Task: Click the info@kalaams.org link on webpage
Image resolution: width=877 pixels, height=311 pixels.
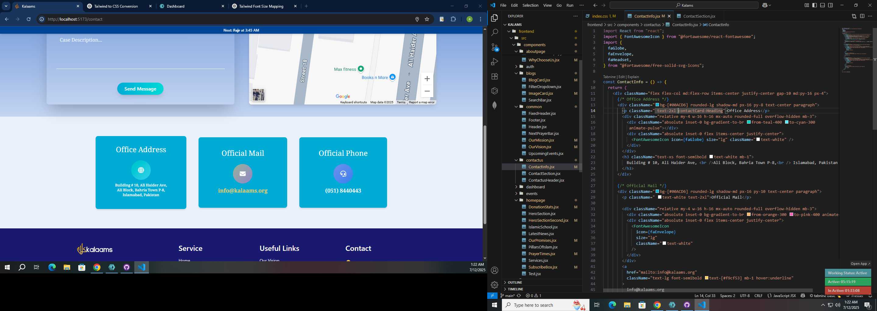Action: coord(243,191)
